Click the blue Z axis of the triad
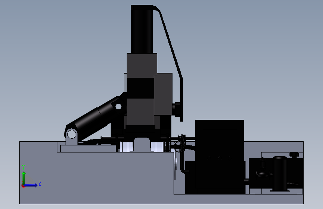The width and height of the screenshot is (323, 209). [x=31, y=185]
